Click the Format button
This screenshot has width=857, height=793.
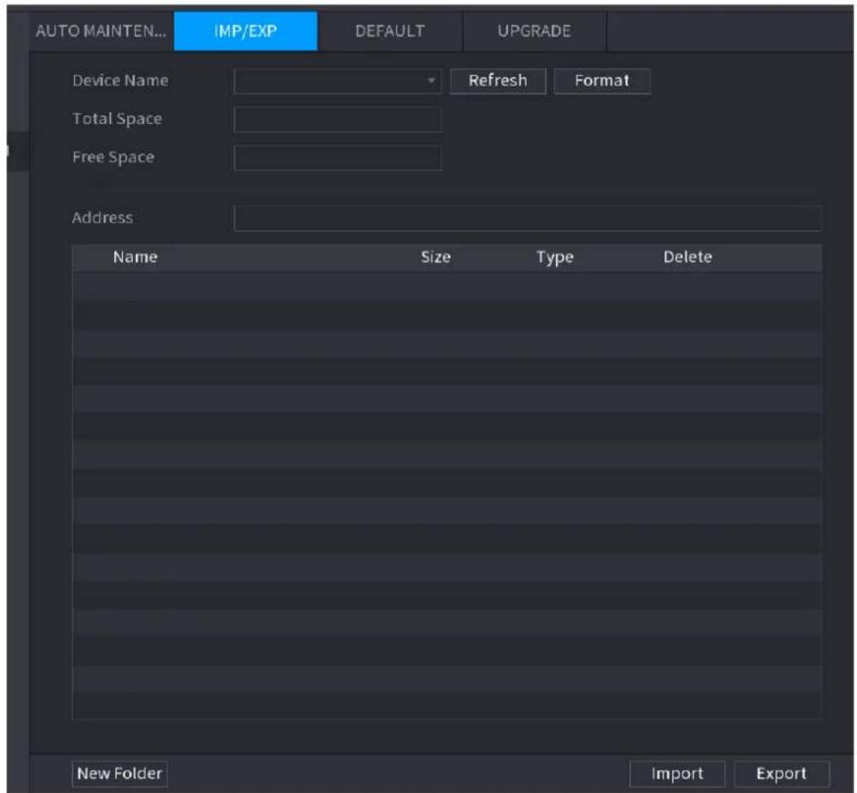(602, 81)
